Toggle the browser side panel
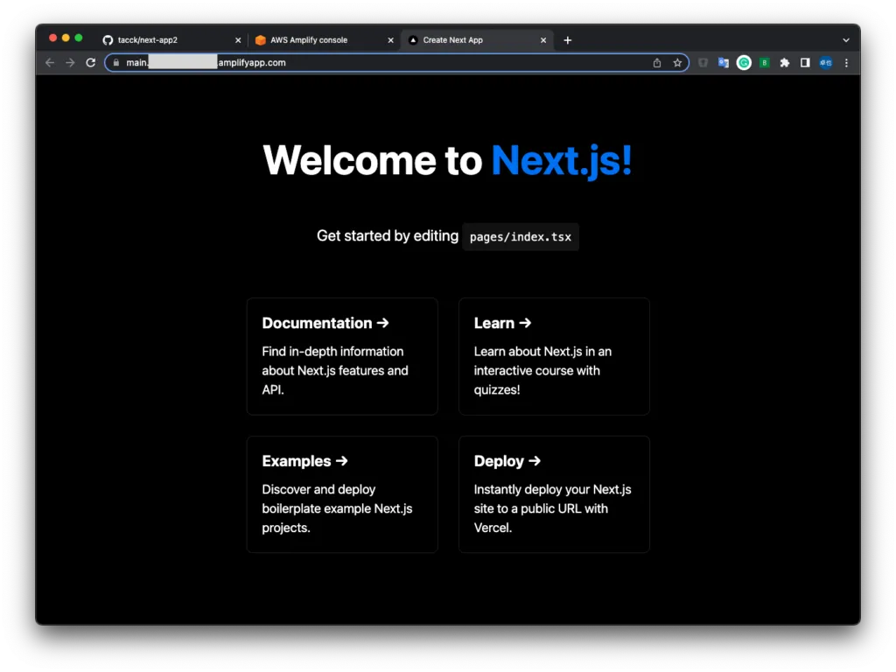Image resolution: width=896 pixels, height=672 pixels. coord(805,63)
